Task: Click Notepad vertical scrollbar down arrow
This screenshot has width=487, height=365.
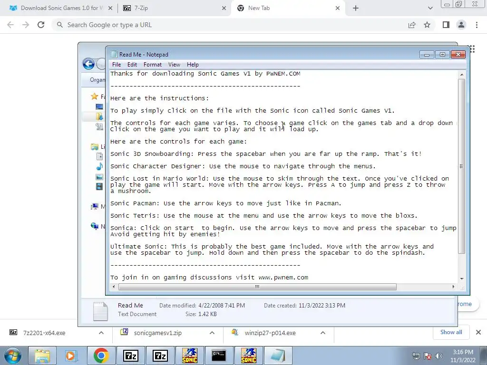Action: [462, 279]
